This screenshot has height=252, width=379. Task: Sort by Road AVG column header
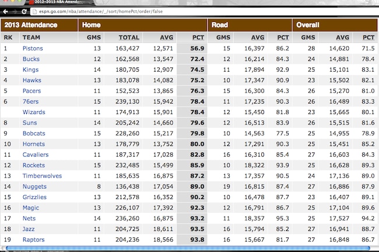coord(258,37)
